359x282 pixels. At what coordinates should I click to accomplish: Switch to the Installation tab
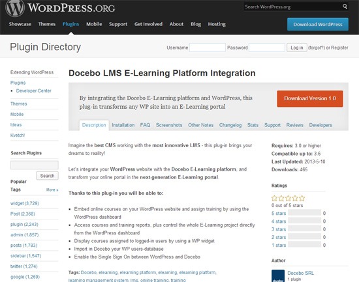point(123,125)
